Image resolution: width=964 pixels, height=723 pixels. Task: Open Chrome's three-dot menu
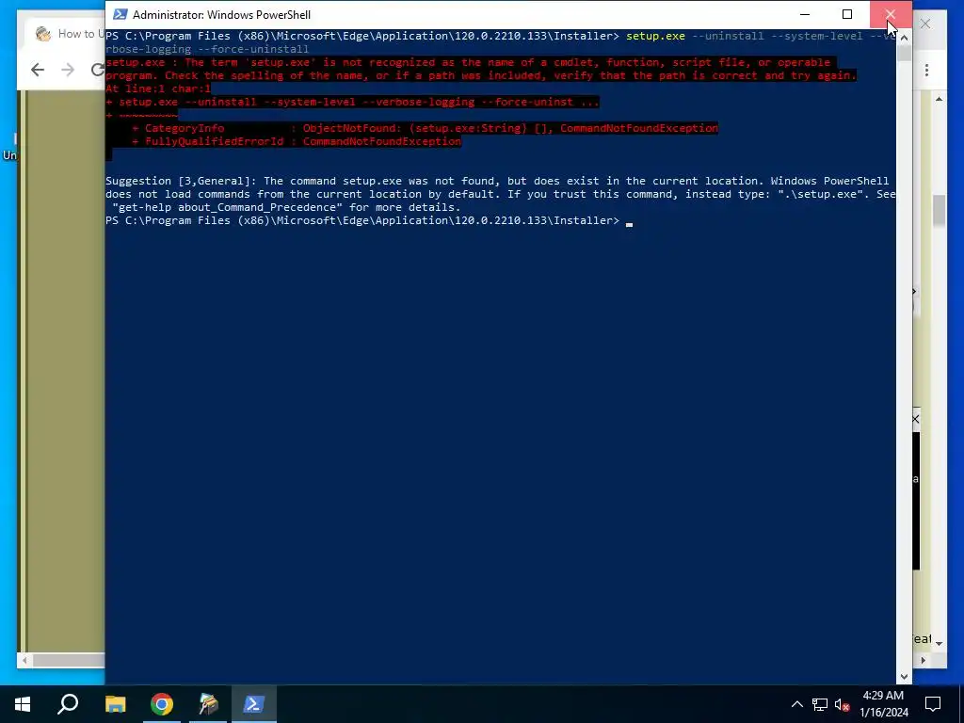pos(926,70)
